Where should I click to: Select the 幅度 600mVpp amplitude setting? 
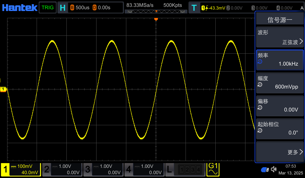pos(279,83)
